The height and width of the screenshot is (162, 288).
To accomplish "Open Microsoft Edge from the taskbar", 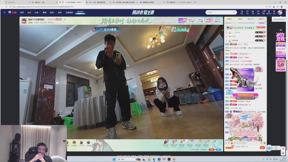I will [154, 159].
